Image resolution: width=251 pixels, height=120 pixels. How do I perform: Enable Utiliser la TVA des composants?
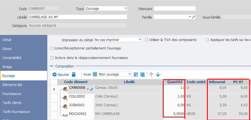click(147, 40)
